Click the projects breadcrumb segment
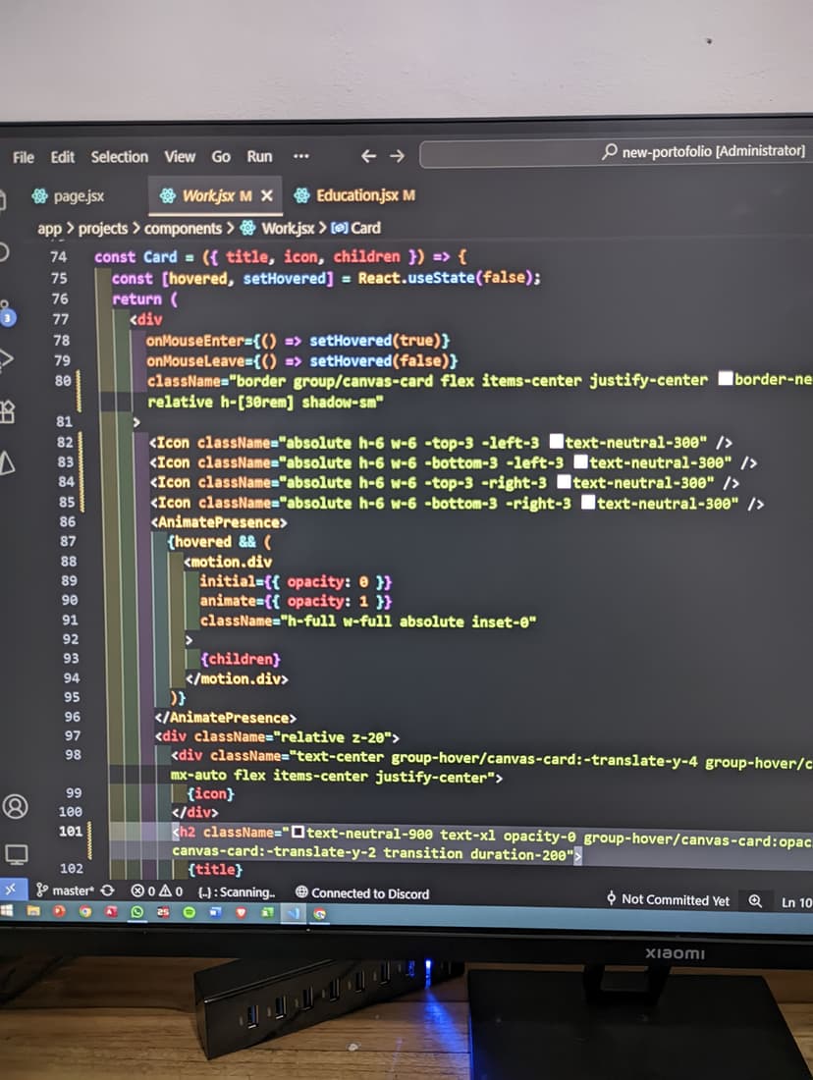813x1080 pixels. (103, 228)
